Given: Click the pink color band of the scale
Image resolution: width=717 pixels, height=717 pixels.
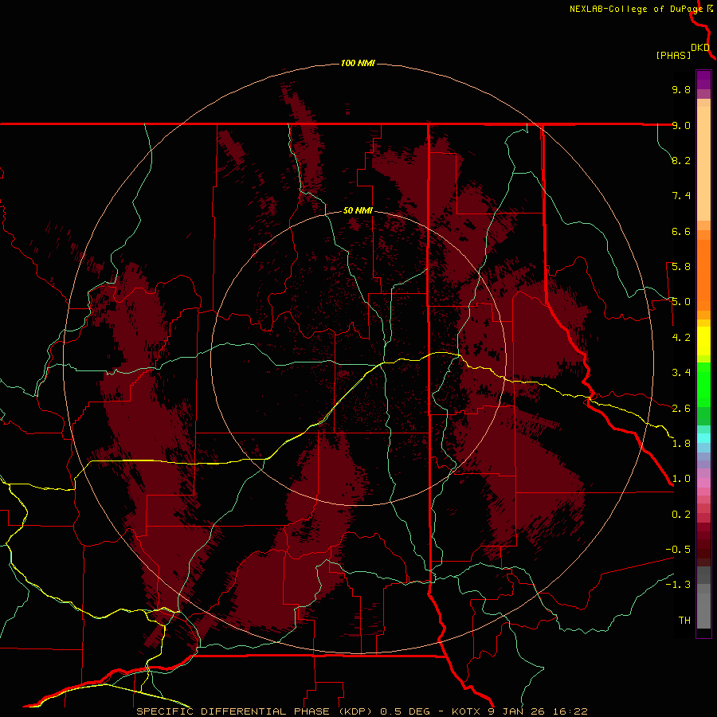Looking at the screenshot, I should click(703, 483).
